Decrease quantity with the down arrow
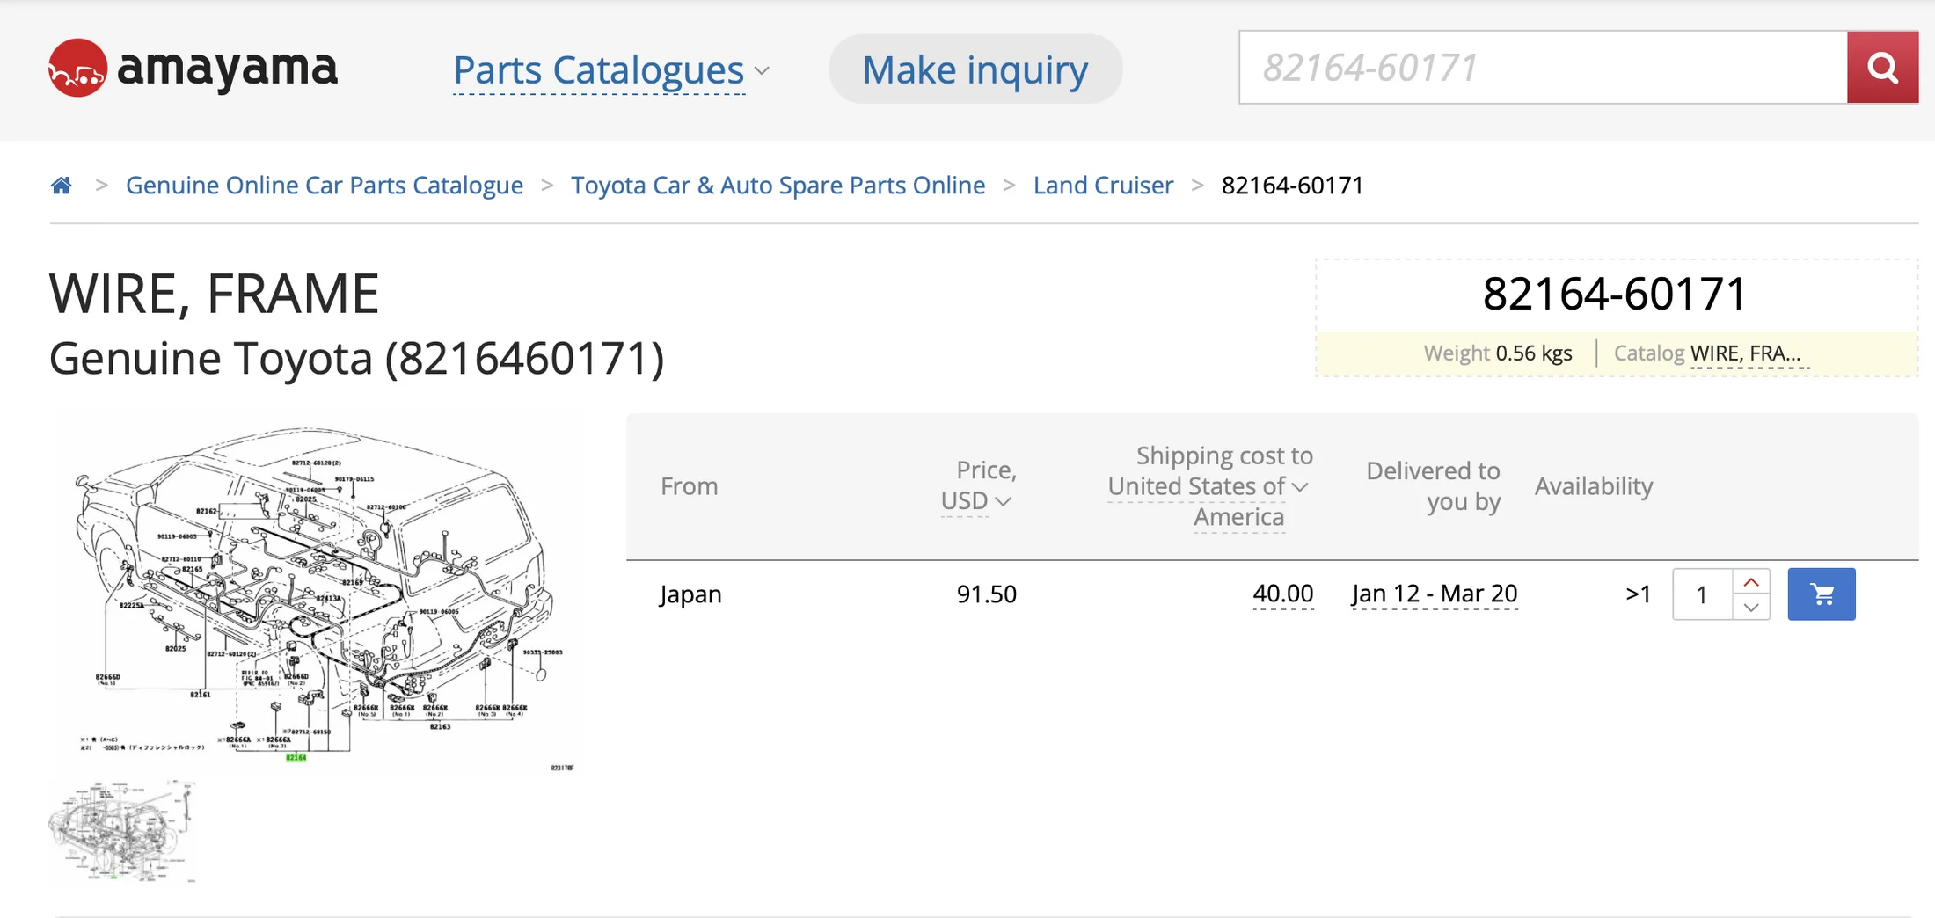The width and height of the screenshot is (1935, 918). (x=1751, y=608)
